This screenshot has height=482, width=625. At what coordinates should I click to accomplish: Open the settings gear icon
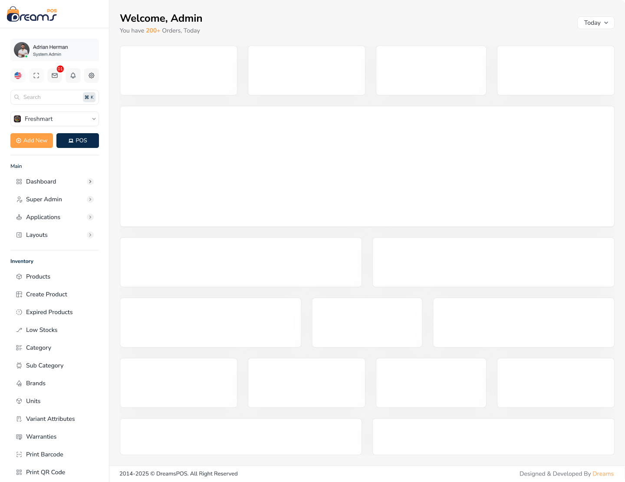tap(92, 75)
